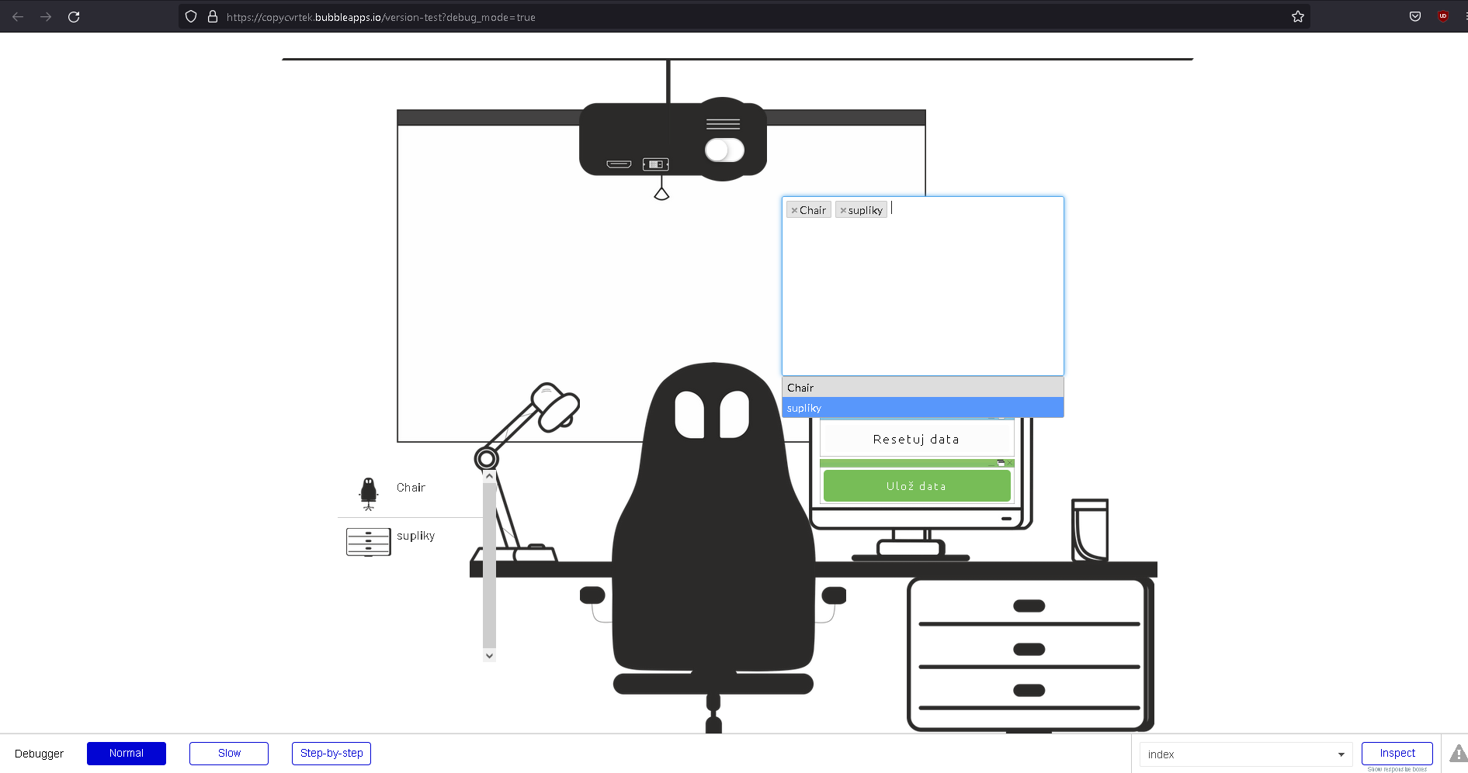Open the uBlock Origin extension icon
The image size is (1468, 773).
click(1442, 16)
